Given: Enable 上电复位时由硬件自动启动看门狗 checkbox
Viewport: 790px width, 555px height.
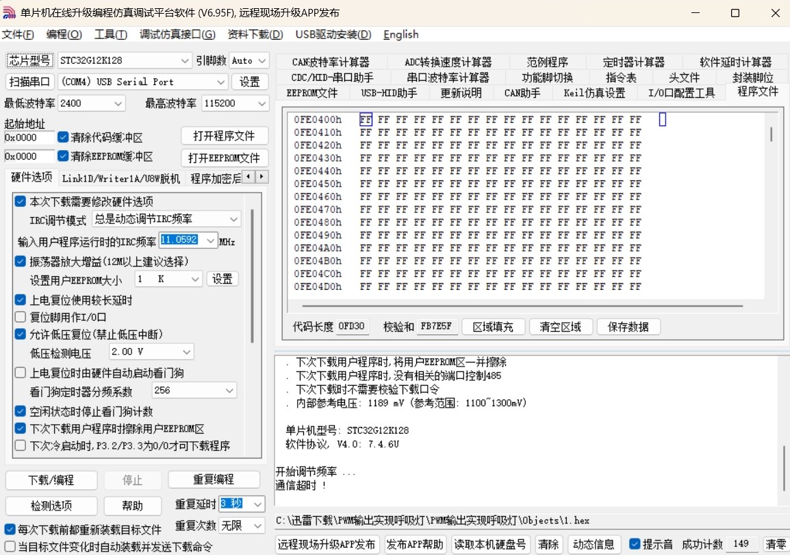Looking at the screenshot, I should tap(20, 373).
